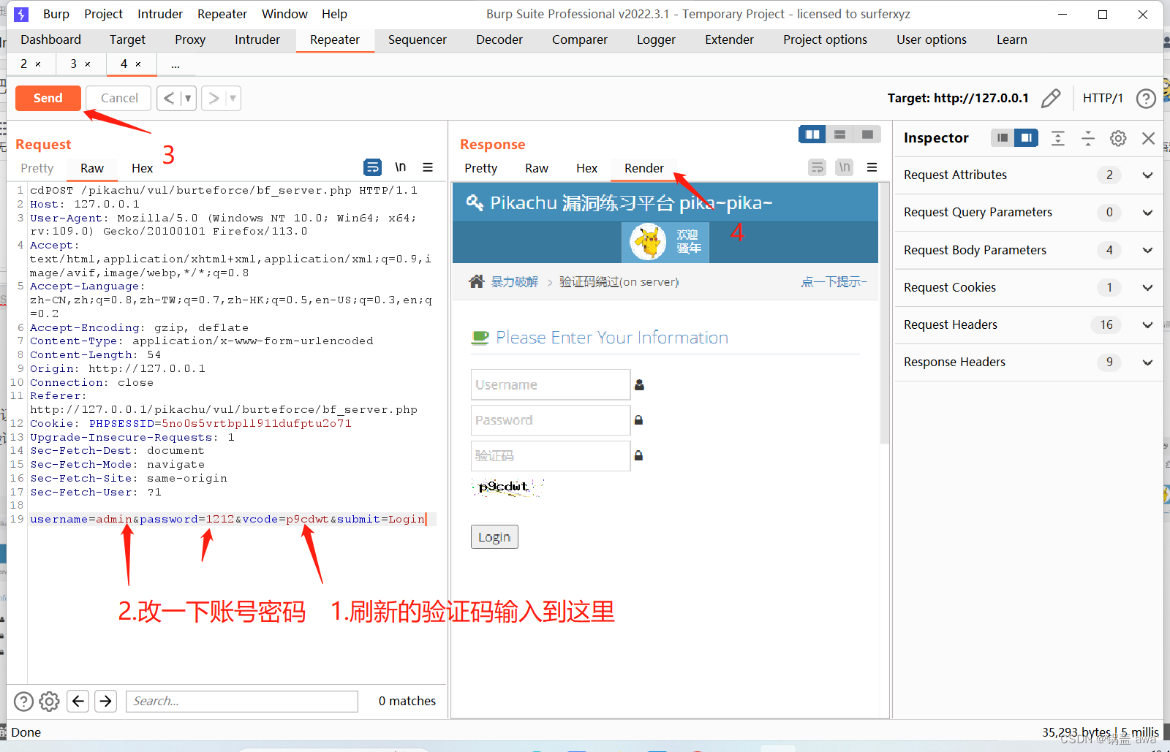
Task: Click the orange Send button
Action: (48, 98)
